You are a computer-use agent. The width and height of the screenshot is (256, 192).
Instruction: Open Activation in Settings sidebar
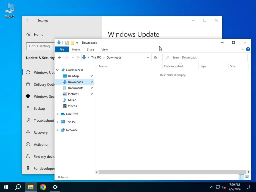click(38, 144)
